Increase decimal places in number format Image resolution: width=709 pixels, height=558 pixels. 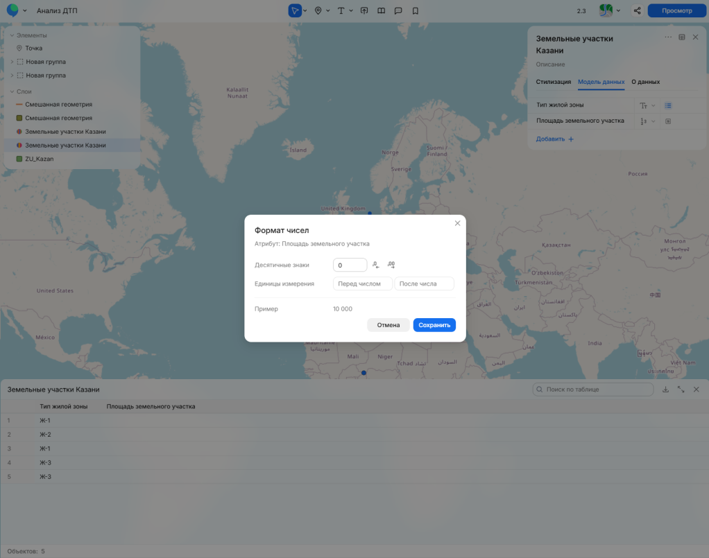click(x=391, y=265)
